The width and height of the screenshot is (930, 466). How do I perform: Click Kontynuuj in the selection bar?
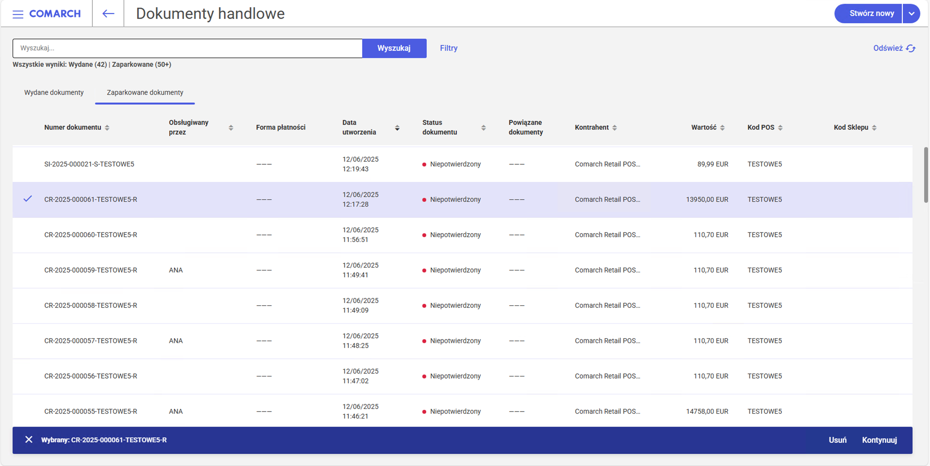coord(879,440)
